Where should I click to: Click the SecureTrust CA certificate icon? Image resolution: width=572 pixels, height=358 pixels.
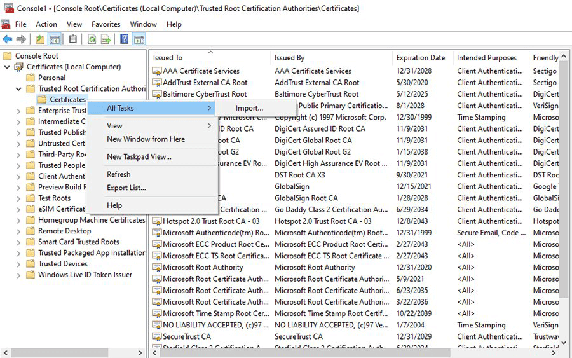coord(156,336)
